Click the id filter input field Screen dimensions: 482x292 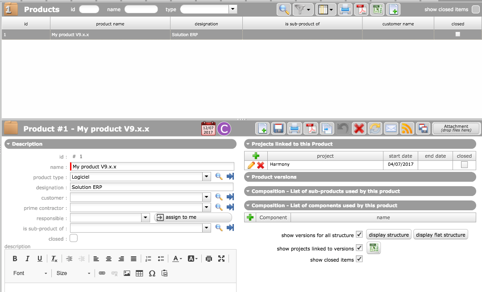pyautogui.click(x=89, y=9)
